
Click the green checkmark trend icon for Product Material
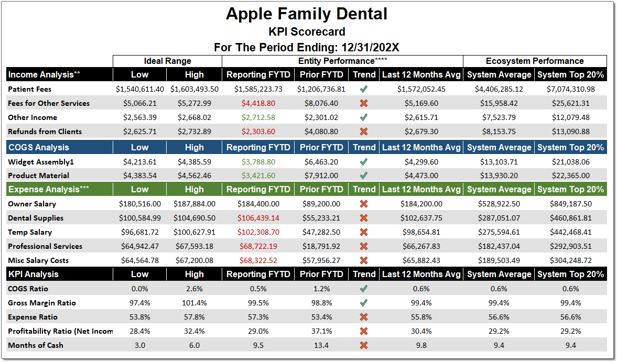[364, 175]
